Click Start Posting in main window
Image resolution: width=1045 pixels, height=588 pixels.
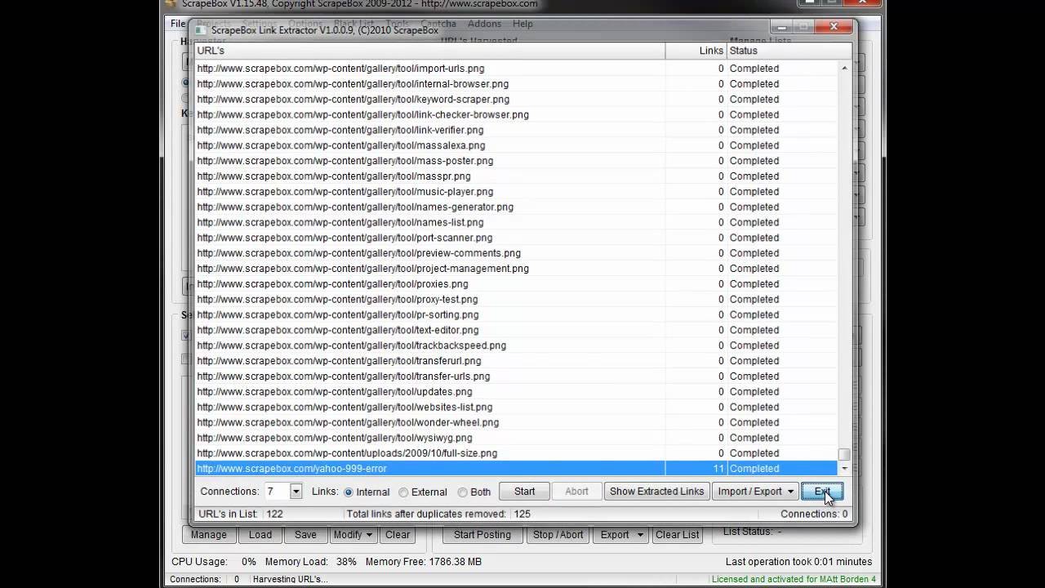tap(482, 535)
